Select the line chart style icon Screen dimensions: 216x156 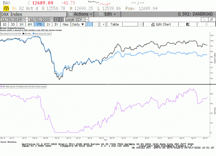click(90, 25)
